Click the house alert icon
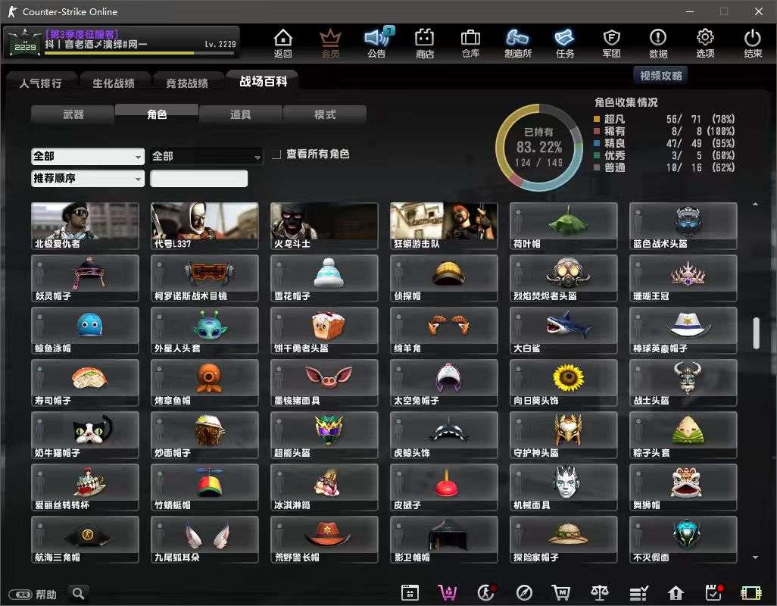 click(x=676, y=592)
